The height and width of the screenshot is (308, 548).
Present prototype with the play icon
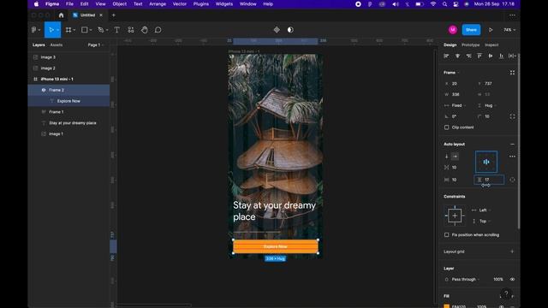point(491,30)
